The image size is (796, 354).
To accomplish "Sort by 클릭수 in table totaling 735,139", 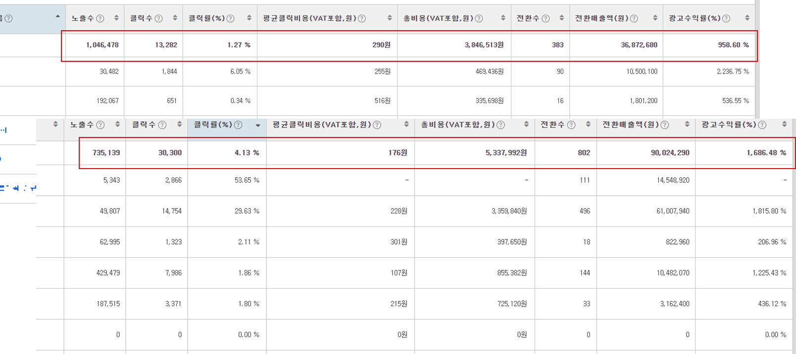I will point(179,124).
